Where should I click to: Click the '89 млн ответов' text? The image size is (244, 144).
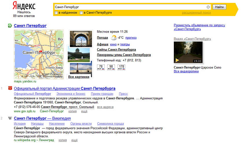[x=24, y=16]
